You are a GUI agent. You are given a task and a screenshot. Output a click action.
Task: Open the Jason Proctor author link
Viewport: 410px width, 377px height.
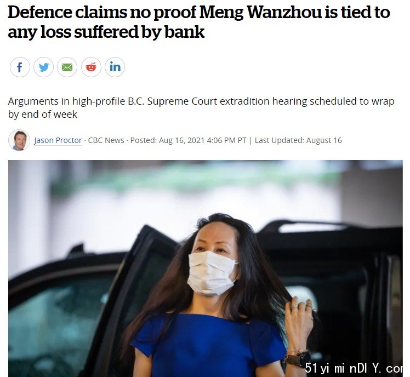click(x=58, y=140)
